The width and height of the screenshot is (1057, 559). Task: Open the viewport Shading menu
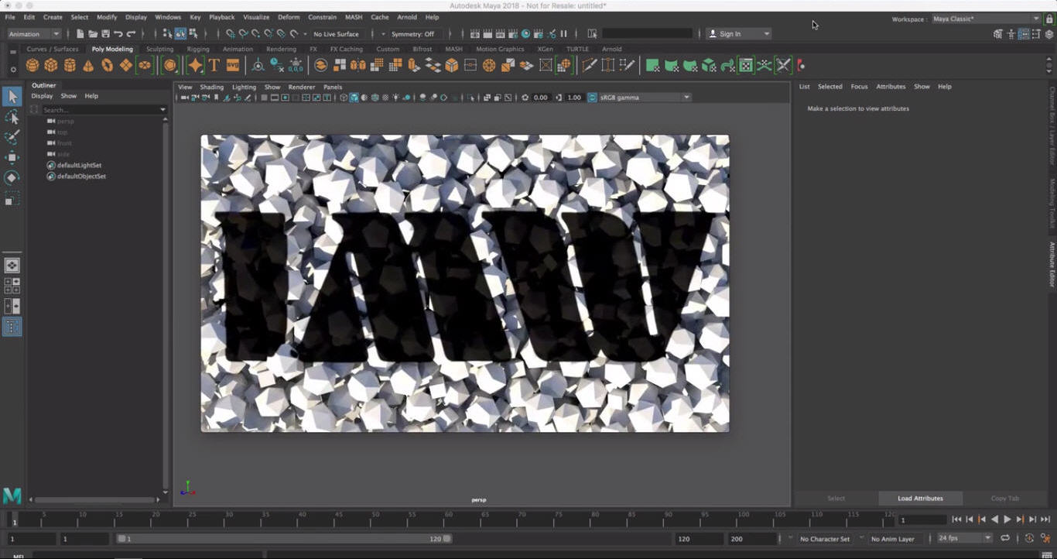[211, 87]
